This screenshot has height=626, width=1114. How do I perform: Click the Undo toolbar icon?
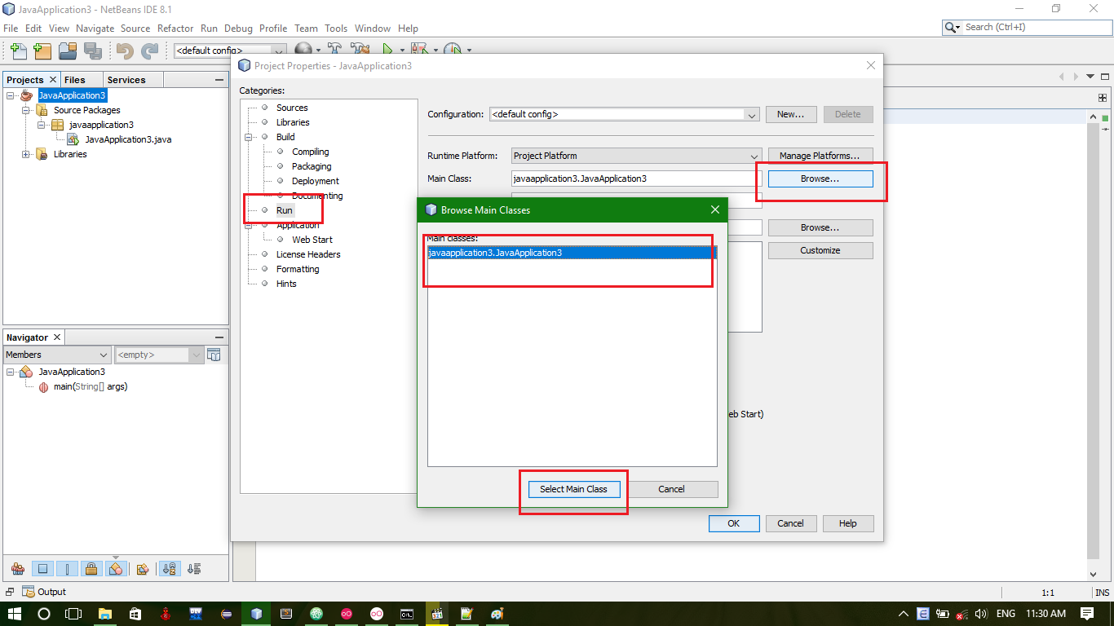coord(125,51)
